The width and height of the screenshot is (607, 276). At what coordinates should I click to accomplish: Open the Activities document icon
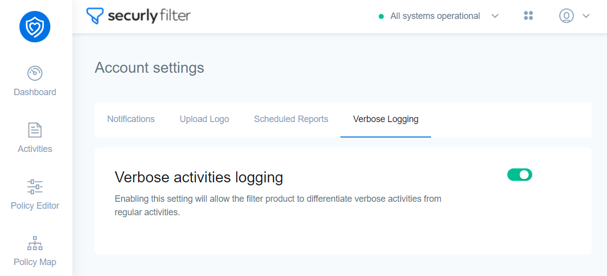[x=35, y=130]
